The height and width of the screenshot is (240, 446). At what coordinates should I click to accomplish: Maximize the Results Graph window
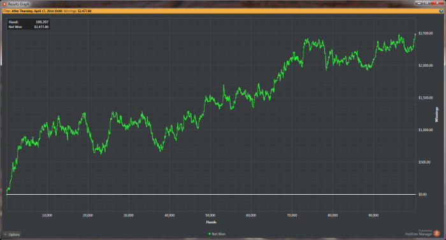pyautogui.click(x=427, y=3)
